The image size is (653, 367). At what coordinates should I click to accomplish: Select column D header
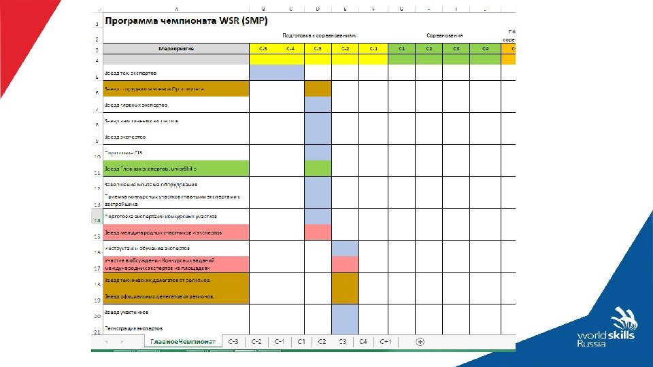318,9
